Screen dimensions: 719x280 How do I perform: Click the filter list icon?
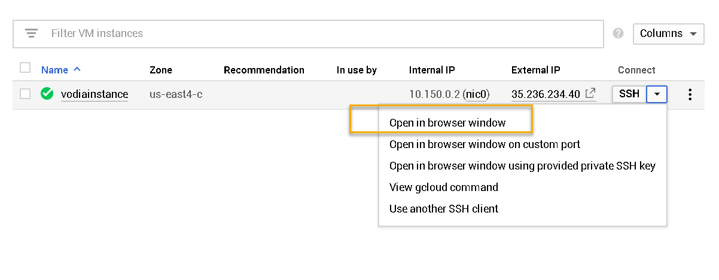point(31,33)
